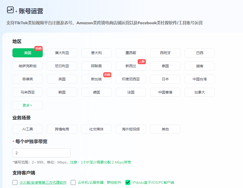
Task: Select 新加坡 region marked 热销
Action: [96, 79]
